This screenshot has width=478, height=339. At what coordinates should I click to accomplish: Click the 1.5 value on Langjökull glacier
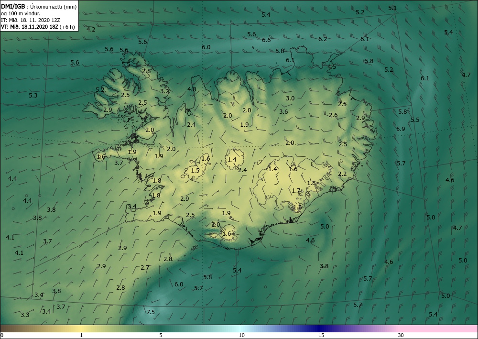pos(195,170)
